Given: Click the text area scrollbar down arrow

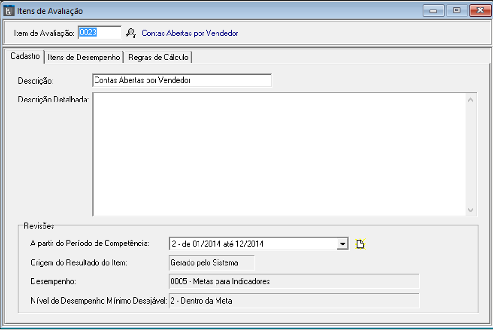Looking at the screenshot, I should pyautogui.click(x=470, y=210).
